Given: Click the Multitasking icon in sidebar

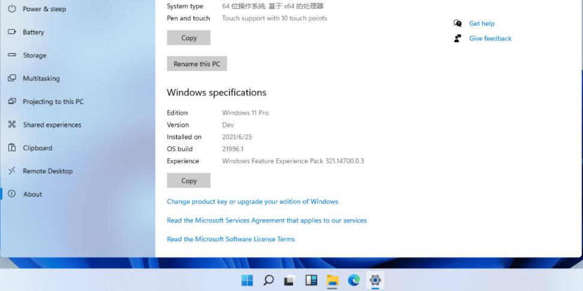Looking at the screenshot, I should pyautogui.click(x=12, y=78).
